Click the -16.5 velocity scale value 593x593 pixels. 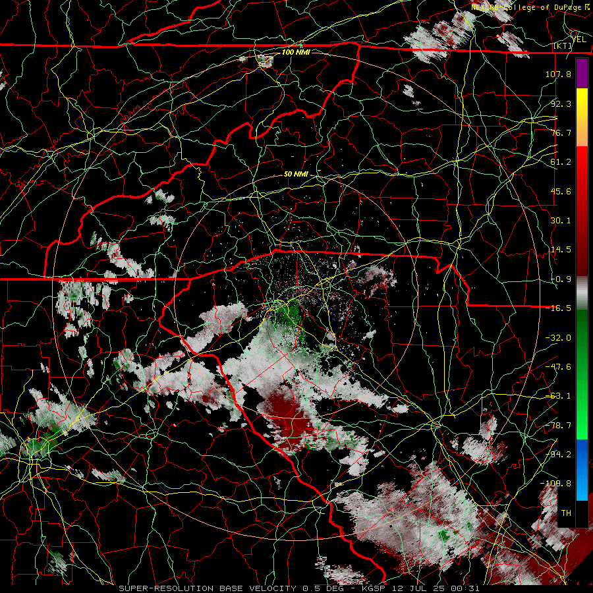(558, 308)
